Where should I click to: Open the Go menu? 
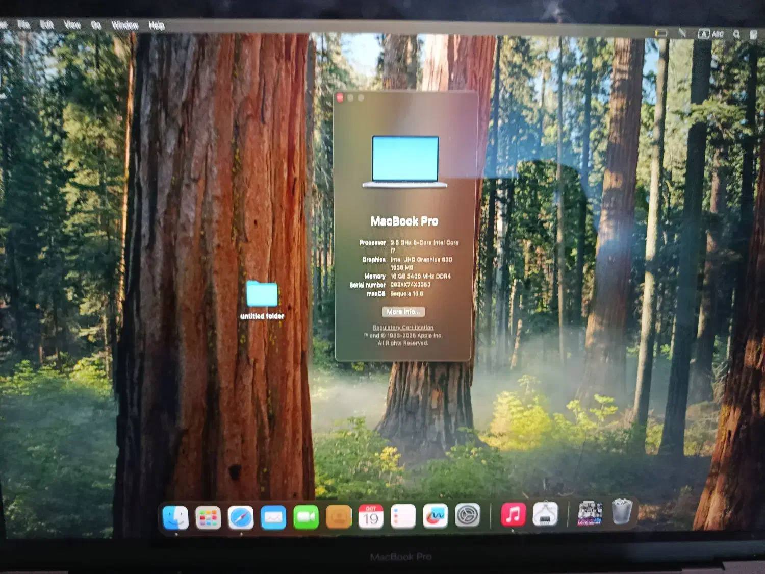pyautogui.click(x=96, y=25)
